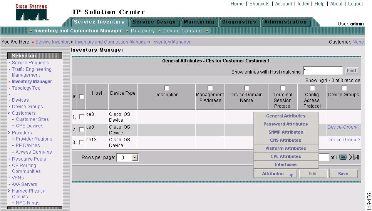Choose Interfaces from the menu
Image resolution: width=372 pixels, height=211 pixels.
(x=286, y=164)
